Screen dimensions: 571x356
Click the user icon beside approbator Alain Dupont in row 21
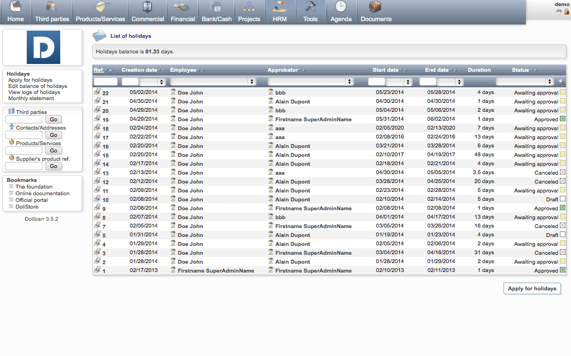click(271, 101)
